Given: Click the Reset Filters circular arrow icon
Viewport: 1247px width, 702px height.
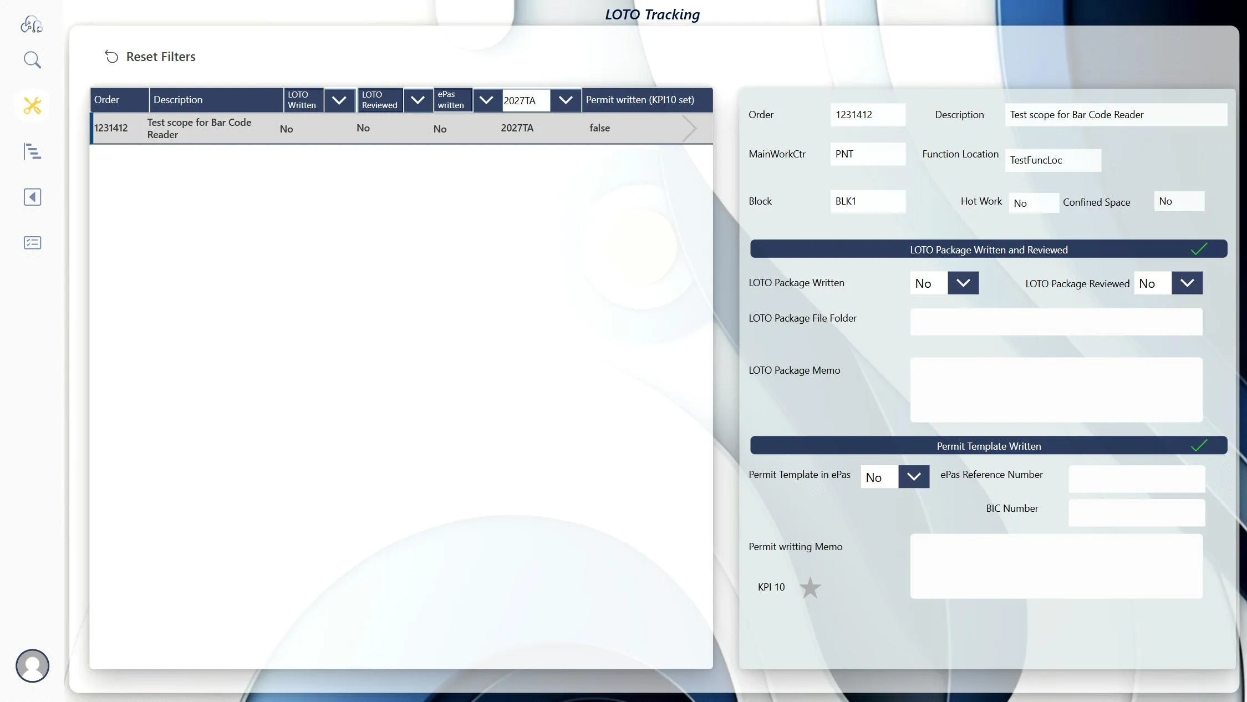Looking at the screenshot, I should 111,57.
